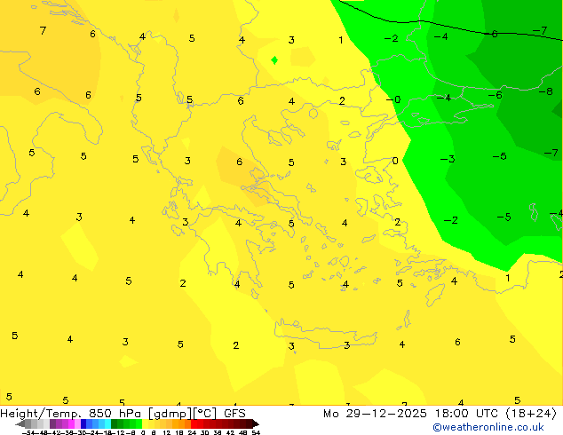The image size is (563, 435).
Task: Pick the dark blue swatch on the temperature scale
Action: (83, 423)
